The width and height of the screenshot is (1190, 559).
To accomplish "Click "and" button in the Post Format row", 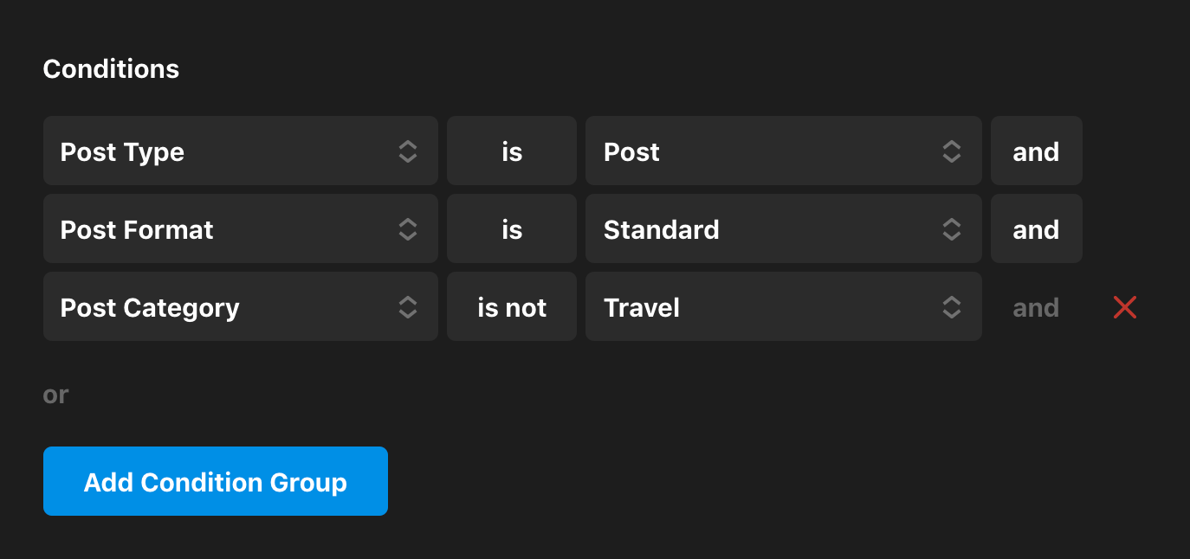I will click(1036, 229).
